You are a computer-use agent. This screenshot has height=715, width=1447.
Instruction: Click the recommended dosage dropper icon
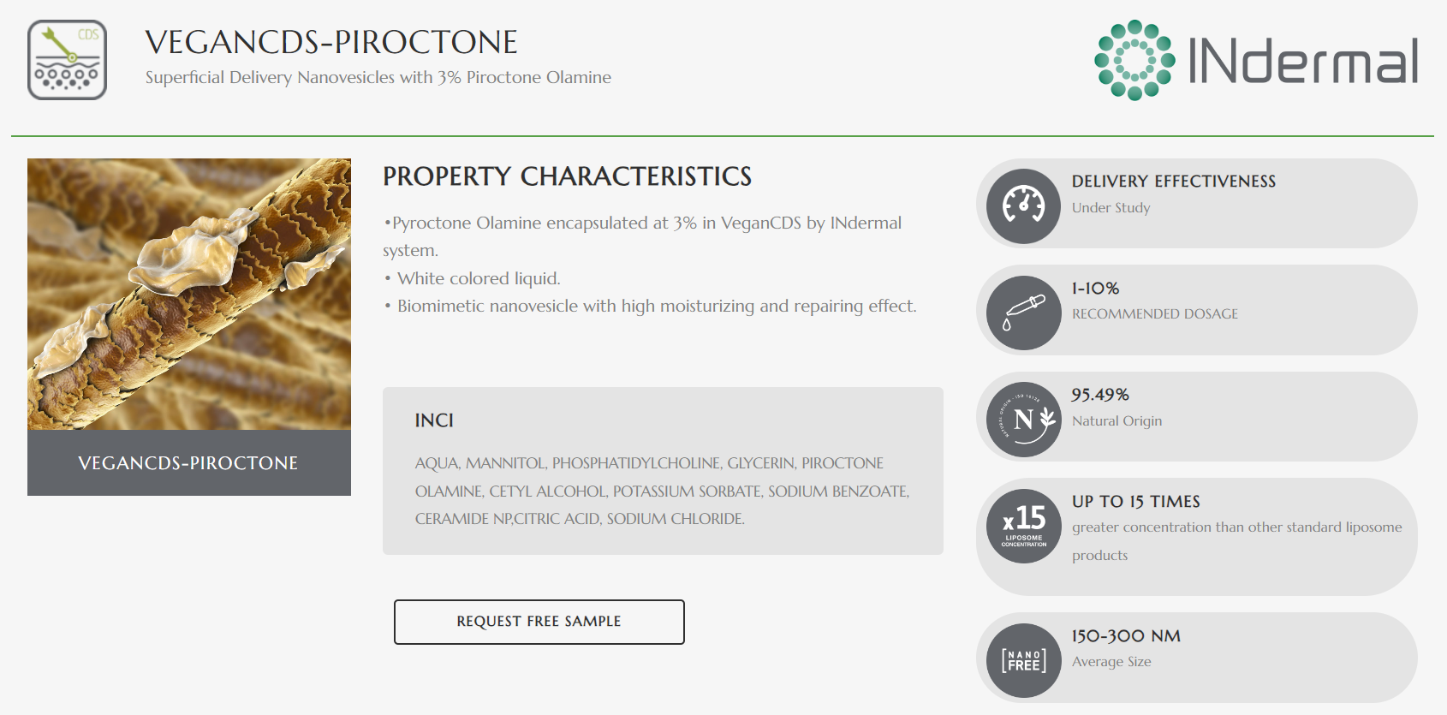point(1024,313)
